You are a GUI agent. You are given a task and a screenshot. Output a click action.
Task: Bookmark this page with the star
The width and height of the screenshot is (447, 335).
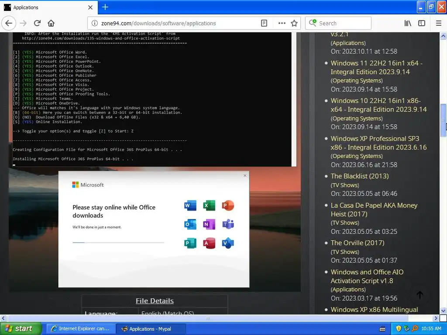coord(294,23)
